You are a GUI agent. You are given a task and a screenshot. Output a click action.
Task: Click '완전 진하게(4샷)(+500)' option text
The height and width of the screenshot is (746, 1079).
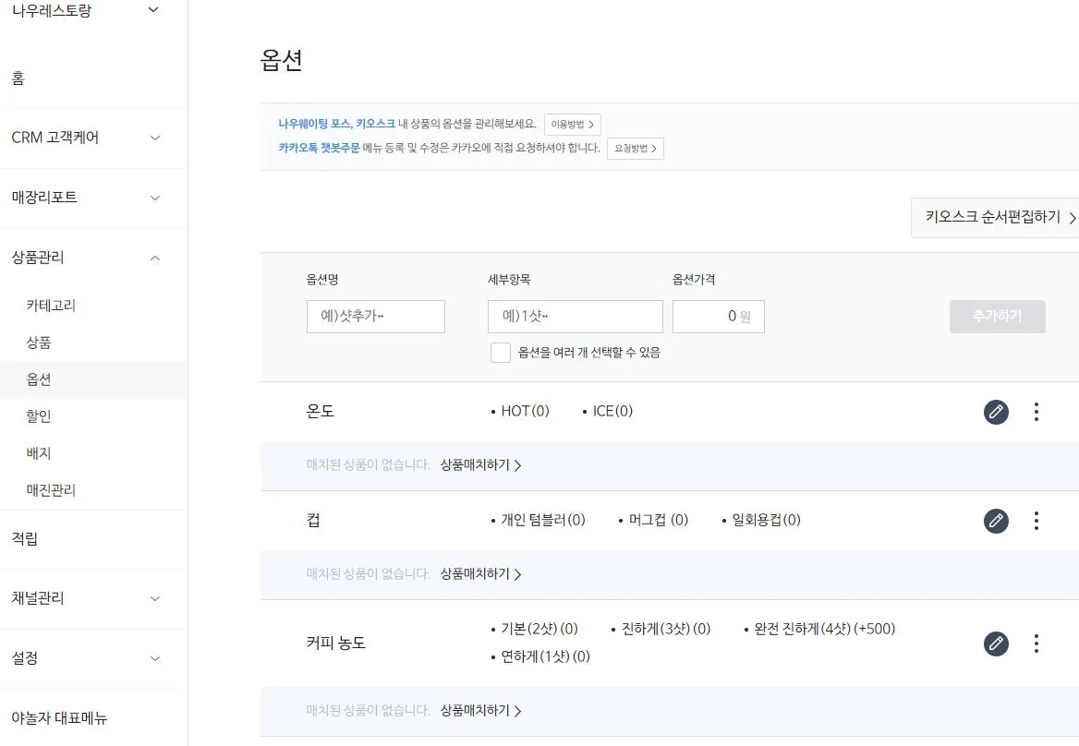click(824, 629)
